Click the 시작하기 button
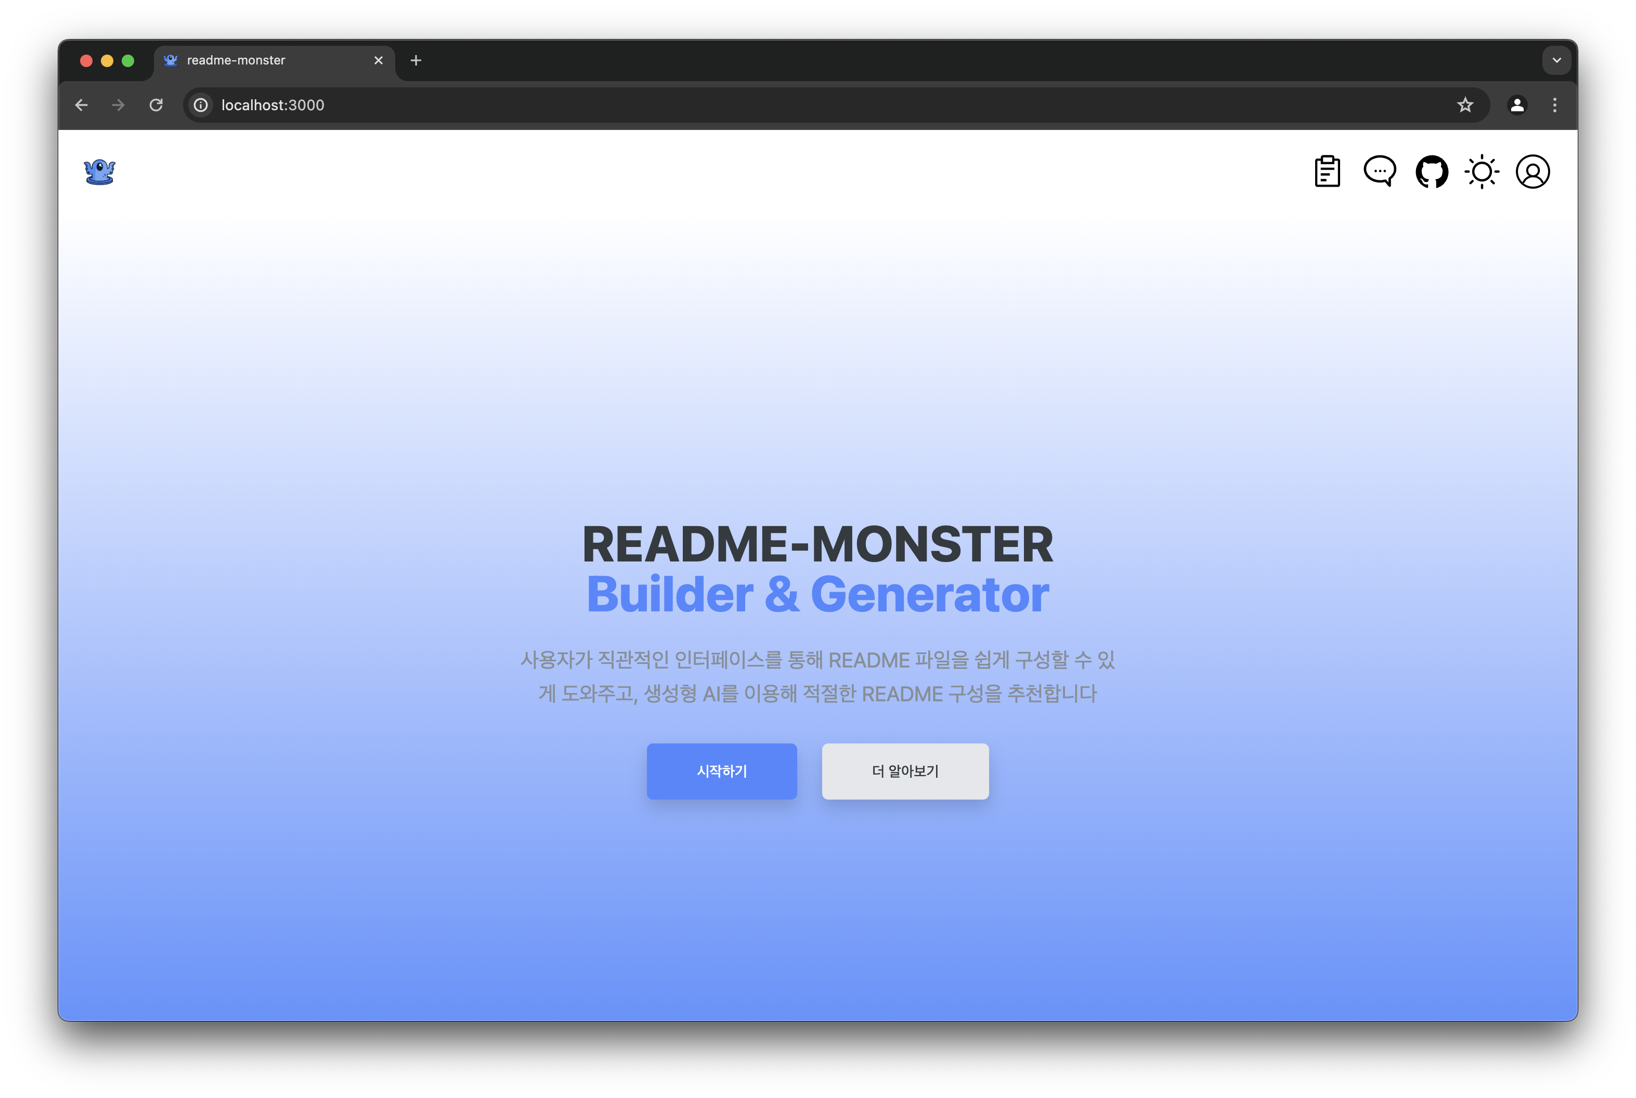The width and height of the screenshot is (1636, 1098). click(x=721, y=771)
